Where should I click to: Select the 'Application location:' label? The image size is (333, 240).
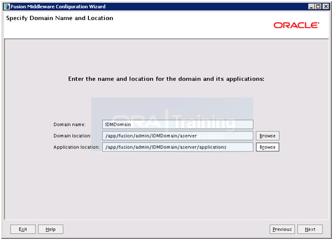click(76, 147)
